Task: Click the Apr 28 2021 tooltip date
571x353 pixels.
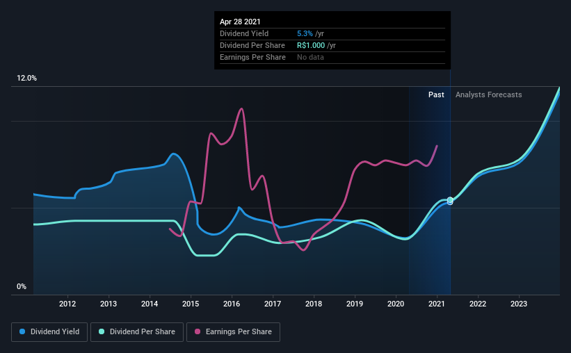Action: tap(240, 22)
